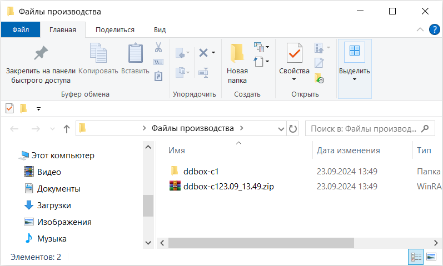Click the Новая папка folder icon

point(237,53)
